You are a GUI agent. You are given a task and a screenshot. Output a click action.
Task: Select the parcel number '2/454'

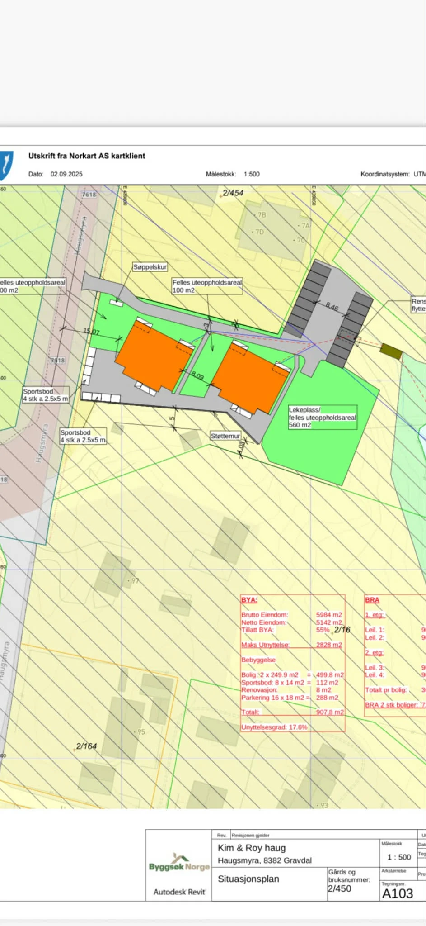point(233,193)
